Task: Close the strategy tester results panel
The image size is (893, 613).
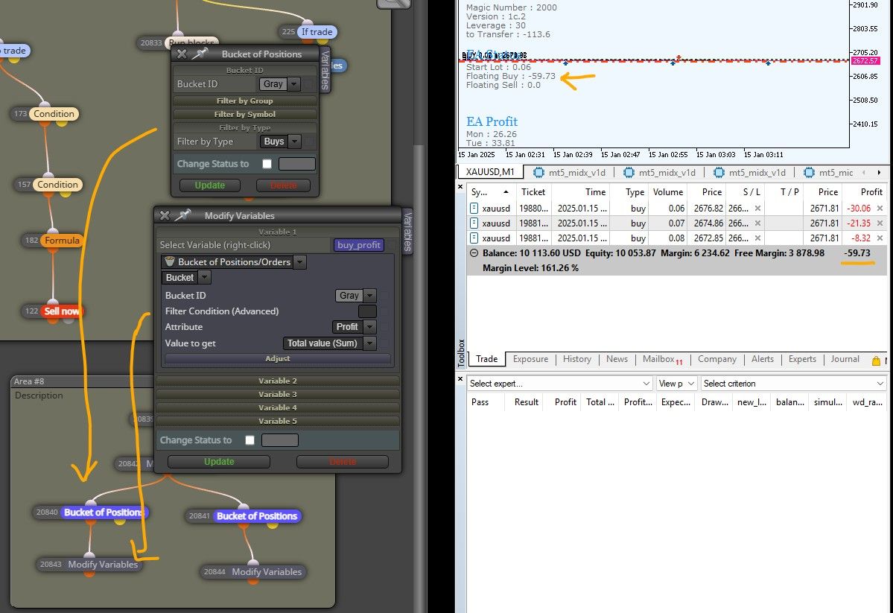Action: click(460, 378)
